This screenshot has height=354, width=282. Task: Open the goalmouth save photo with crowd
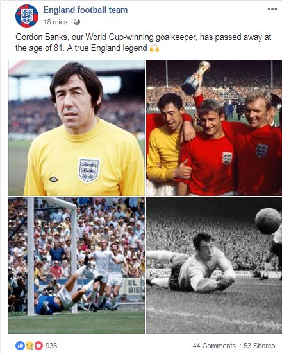tap(76, 265)
